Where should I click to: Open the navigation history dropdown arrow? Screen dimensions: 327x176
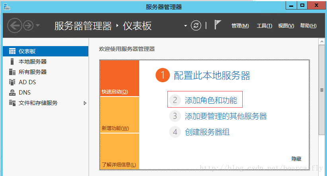point(38,26)
